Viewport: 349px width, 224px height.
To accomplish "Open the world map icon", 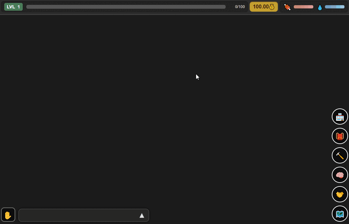I will [340, 214].
